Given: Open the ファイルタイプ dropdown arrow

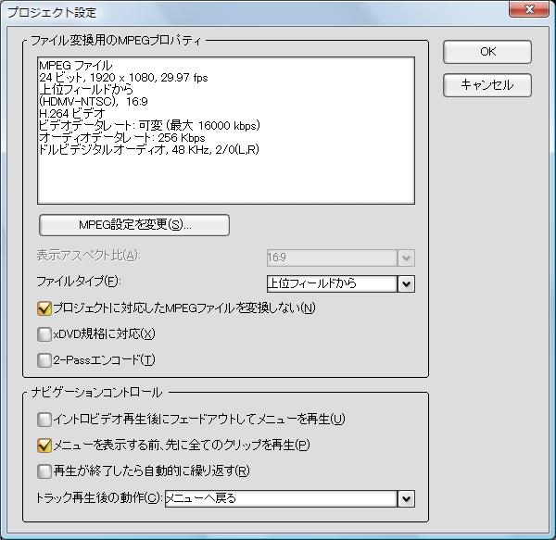Looking at the screenshot, I should click(x=407, y=283).
